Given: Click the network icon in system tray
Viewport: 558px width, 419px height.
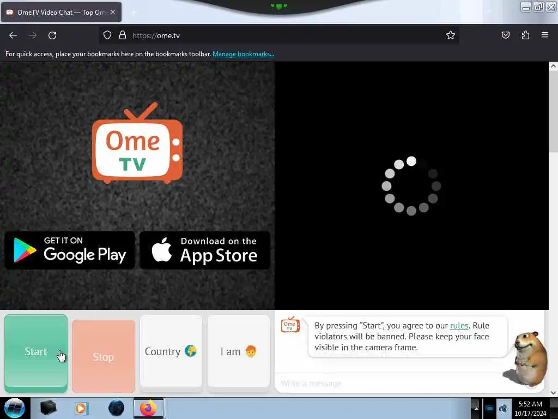Looking at the screenshot, I should tap(503, 408).
